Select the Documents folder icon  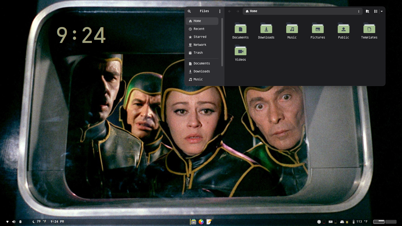click(241, 28)
